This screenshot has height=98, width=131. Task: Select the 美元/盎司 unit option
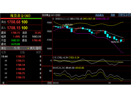click(x=34, y=48)
